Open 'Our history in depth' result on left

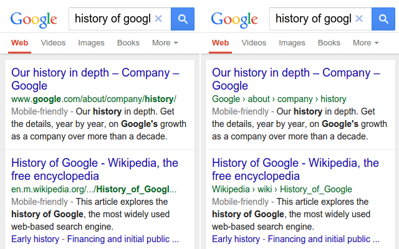pyautogui.click(x=95, y=79)
